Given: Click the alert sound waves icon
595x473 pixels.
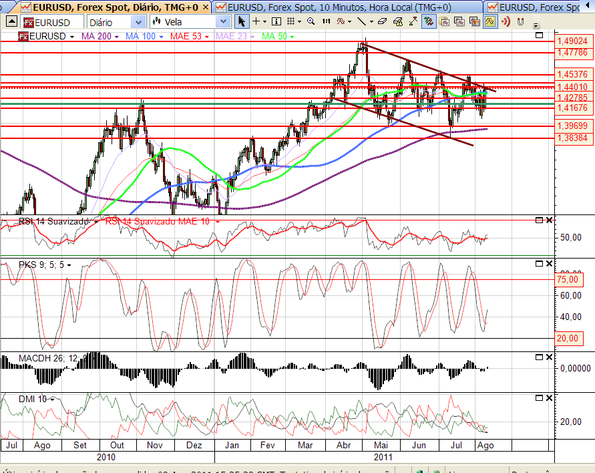Looking at the screenshot, I should tap(505, 21).
